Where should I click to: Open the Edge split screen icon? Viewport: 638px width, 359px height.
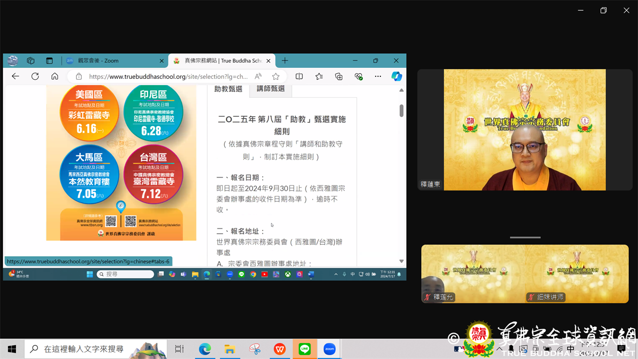coord(299,76)
